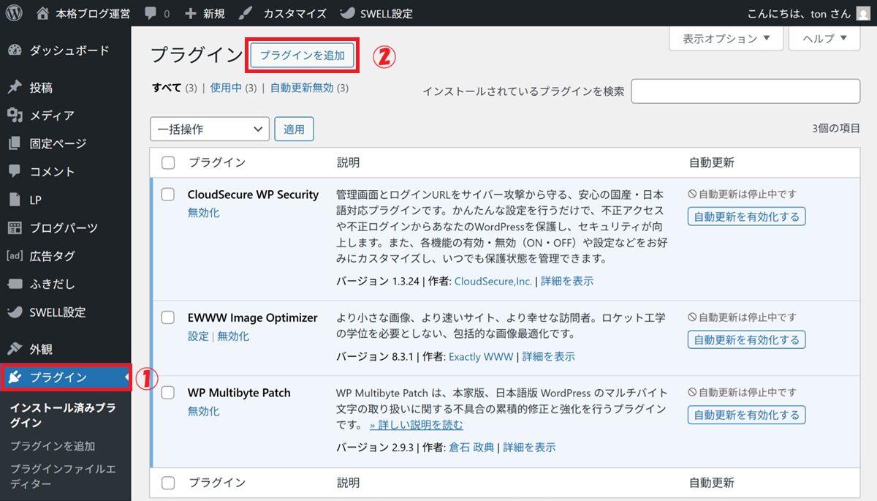Open メディア from the sidebar icon
The width and height of the screenshot is (877, 501).
coord(15,116)
